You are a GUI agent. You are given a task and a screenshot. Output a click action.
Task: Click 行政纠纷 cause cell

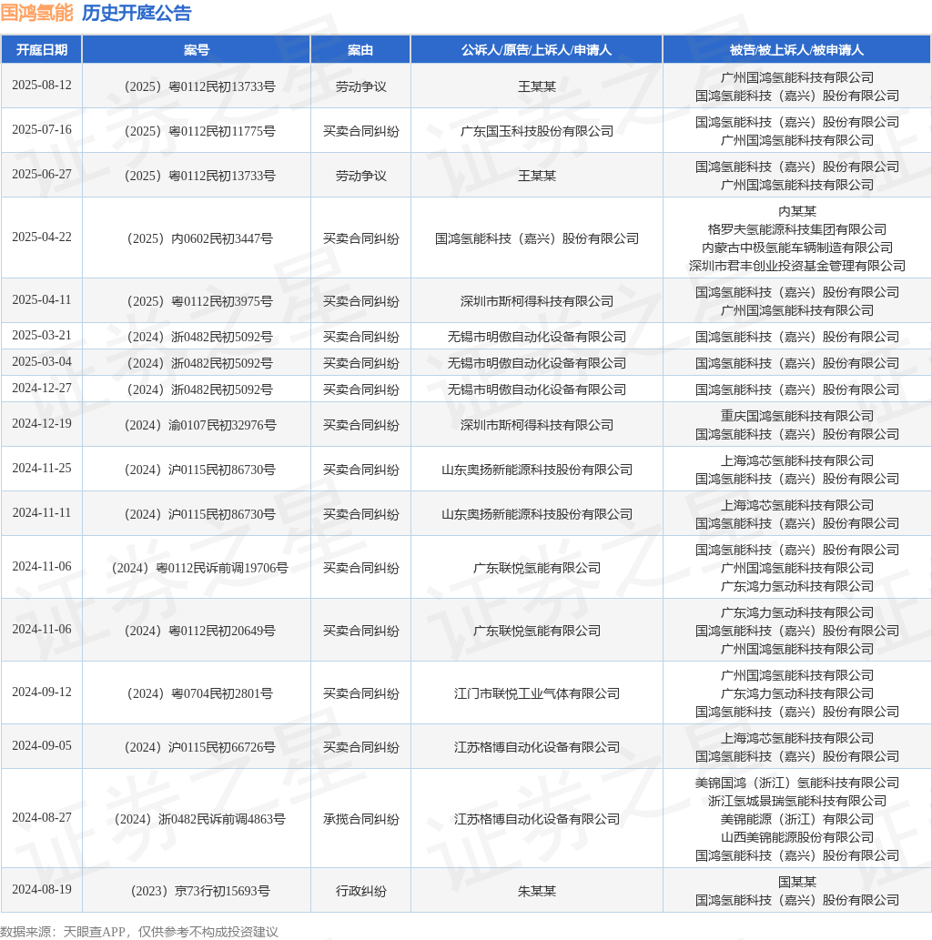[x=360, y=891]
